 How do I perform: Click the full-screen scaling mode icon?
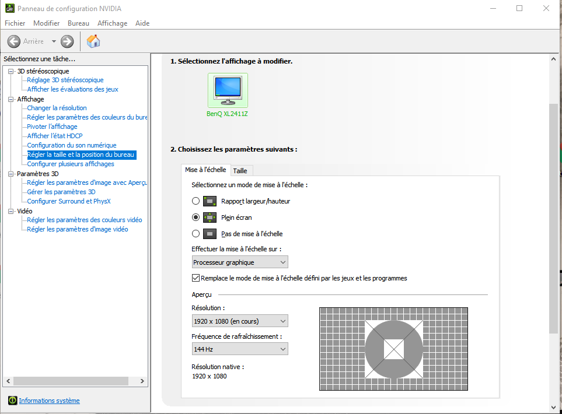(210, 217)
